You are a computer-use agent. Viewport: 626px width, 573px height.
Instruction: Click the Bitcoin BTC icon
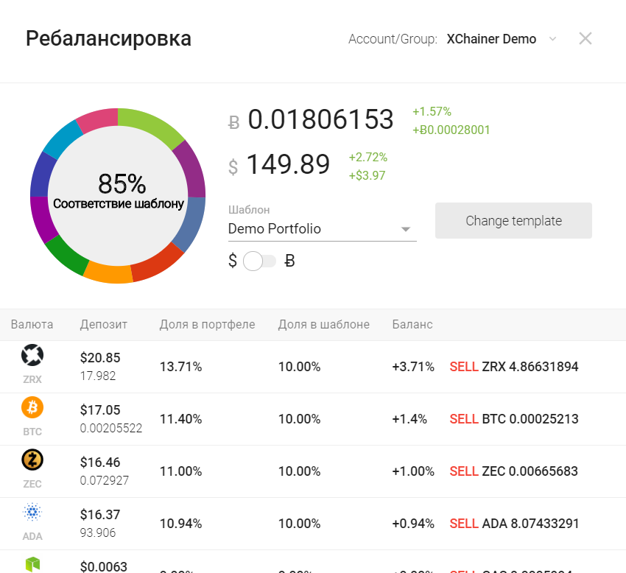(x=32, y=407)
